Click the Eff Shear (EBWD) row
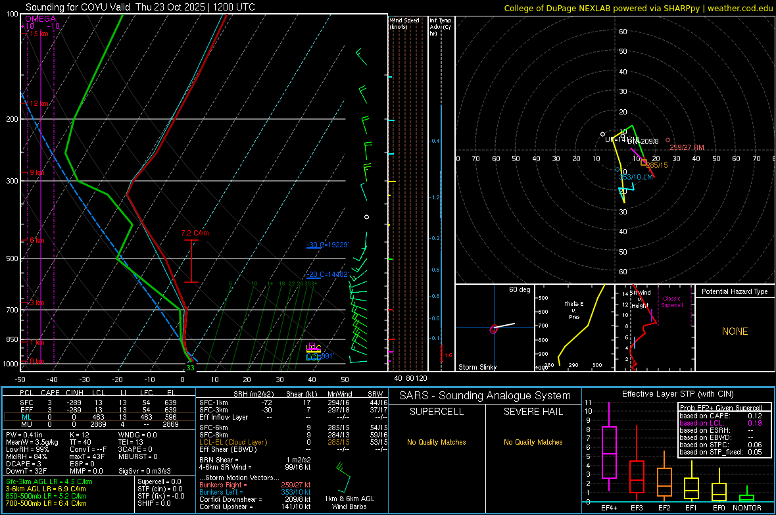Viewport: 776px width, 515px height. point(293,449)
